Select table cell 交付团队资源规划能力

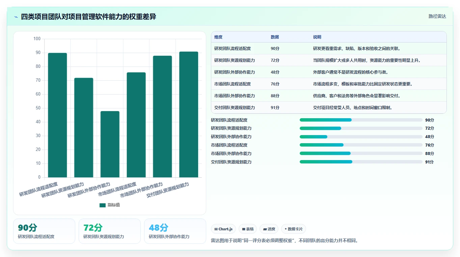click(x=235, y=108)
